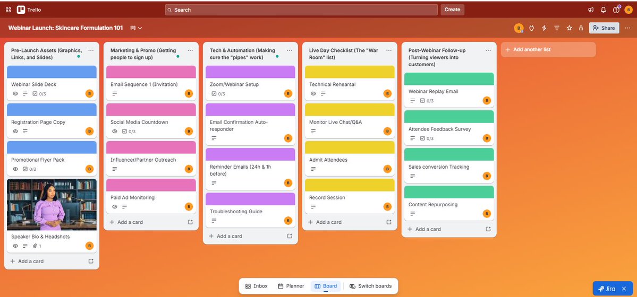Create card from template in Marketing & Promo

click(x=190, y=222)
